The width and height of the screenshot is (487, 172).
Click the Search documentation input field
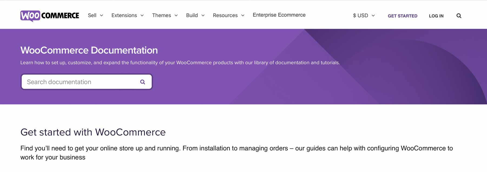76,82
